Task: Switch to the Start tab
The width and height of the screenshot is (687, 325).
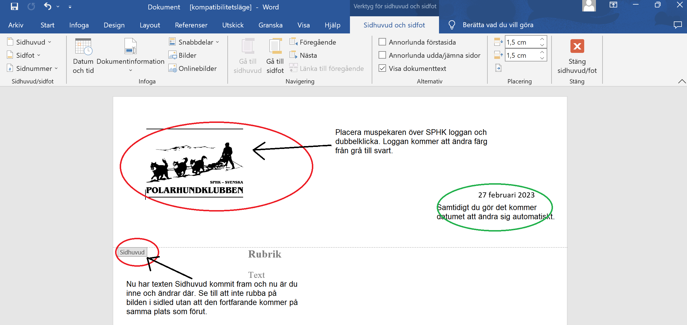Action: (47, 25)
